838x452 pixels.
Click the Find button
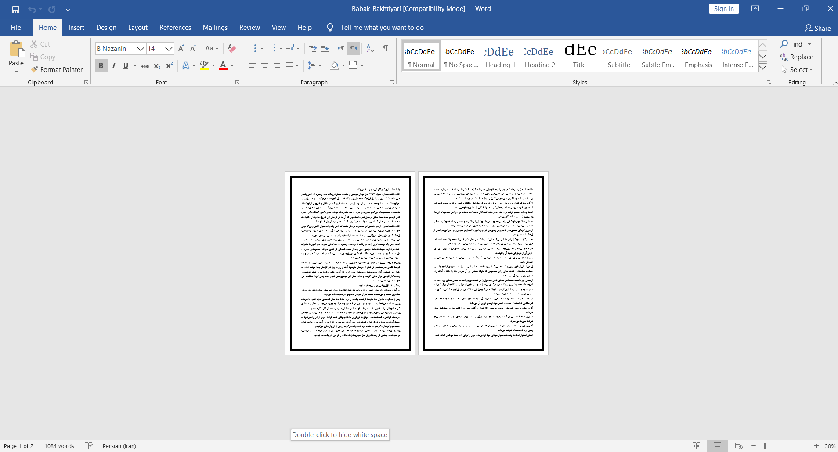[x=792, y=44]
